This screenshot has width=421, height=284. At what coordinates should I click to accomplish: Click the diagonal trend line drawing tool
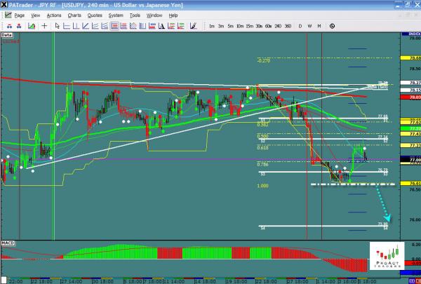click(x=84, y=26)
